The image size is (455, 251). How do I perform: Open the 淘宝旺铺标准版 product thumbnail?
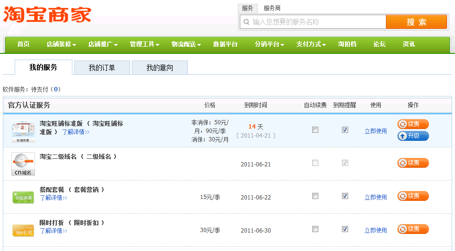coord(23,131)
